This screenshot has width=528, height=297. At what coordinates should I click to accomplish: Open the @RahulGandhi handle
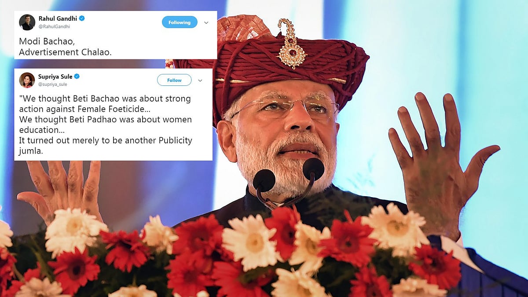[x=54, y=26]
